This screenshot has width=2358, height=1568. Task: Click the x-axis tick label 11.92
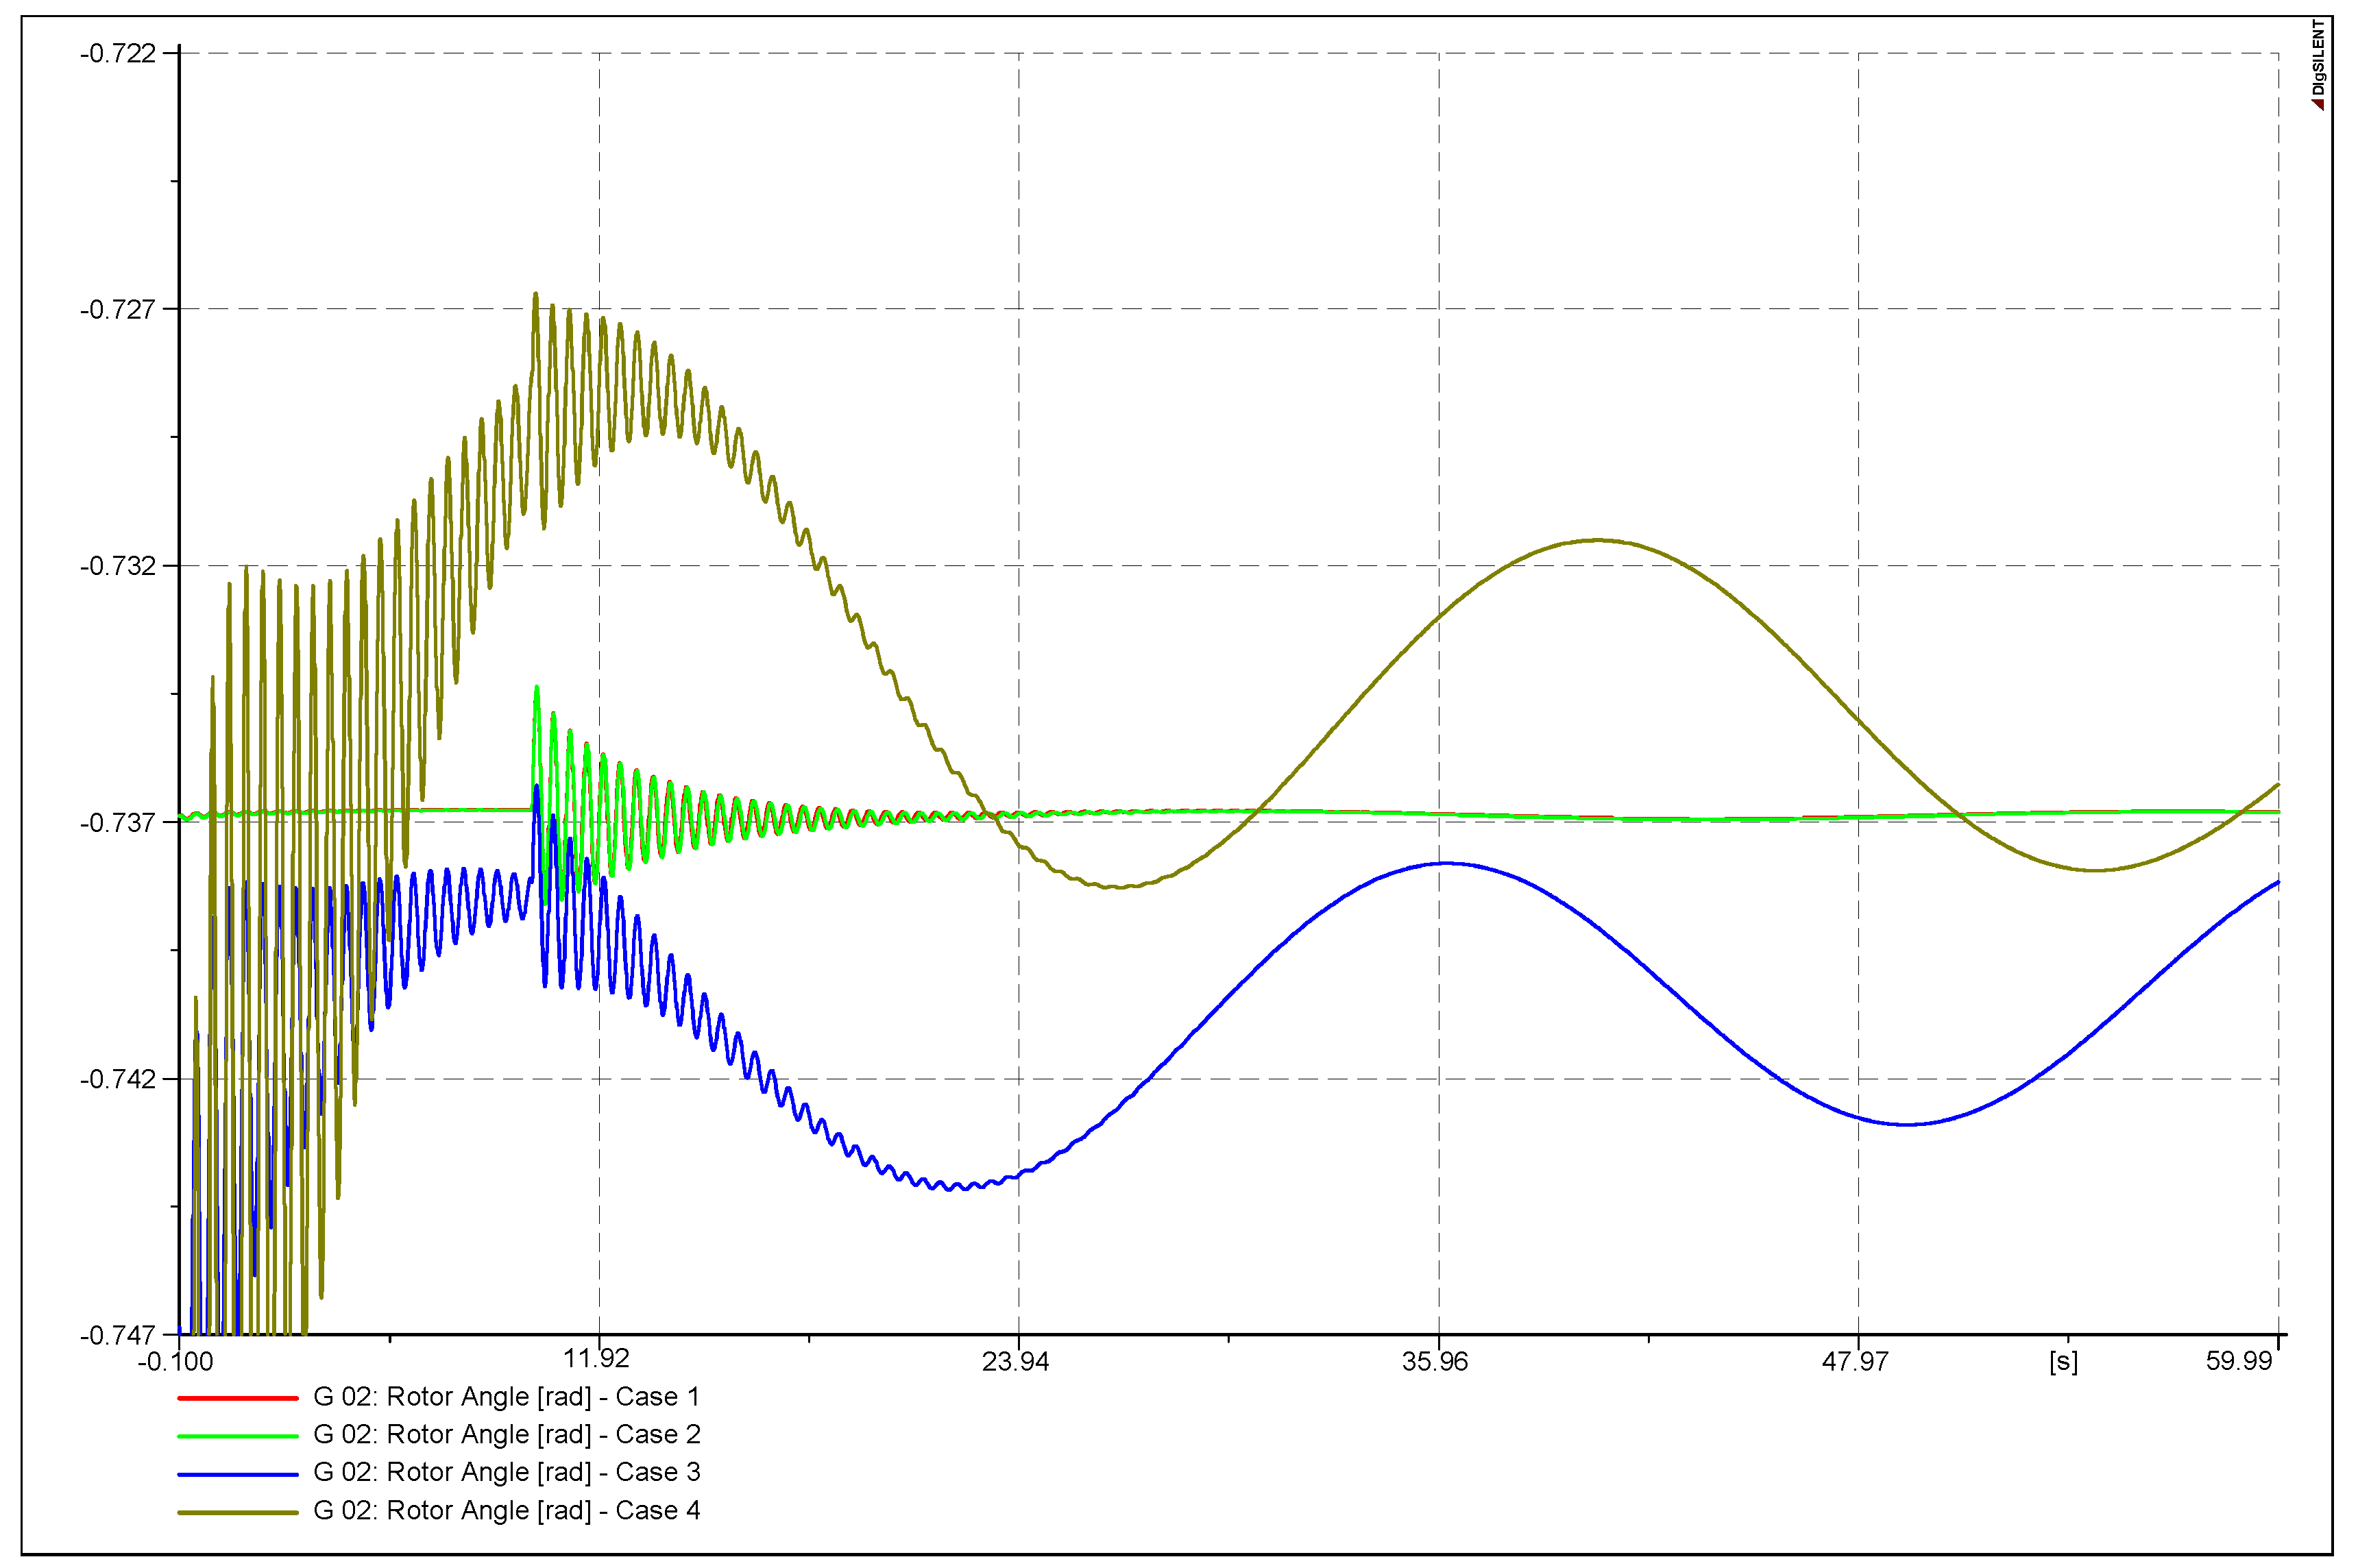pos(596,1358)
